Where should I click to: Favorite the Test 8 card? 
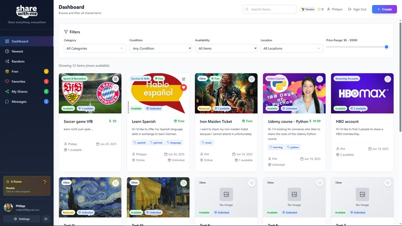[319, 183]
